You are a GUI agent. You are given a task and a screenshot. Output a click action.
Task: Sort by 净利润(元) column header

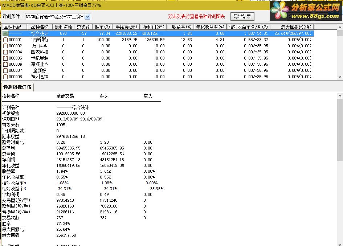point(153,27)
